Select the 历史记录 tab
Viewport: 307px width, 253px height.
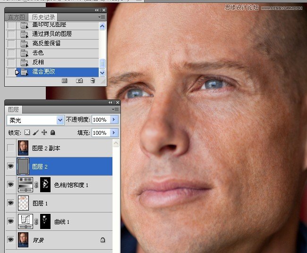43,17
